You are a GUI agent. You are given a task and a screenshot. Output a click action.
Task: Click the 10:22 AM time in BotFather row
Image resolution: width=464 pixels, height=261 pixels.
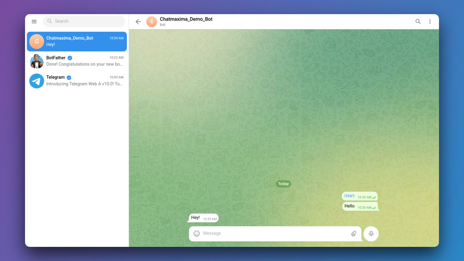pyautogui.click(x=116, y=58)
